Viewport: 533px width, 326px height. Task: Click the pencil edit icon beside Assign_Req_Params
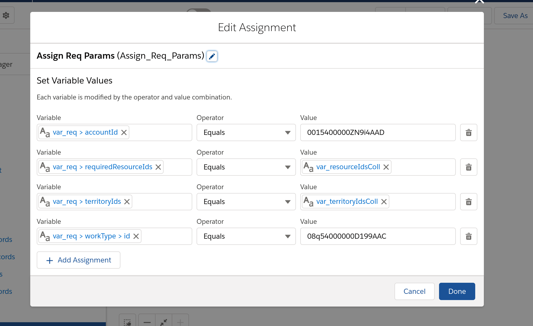[212, 56]
